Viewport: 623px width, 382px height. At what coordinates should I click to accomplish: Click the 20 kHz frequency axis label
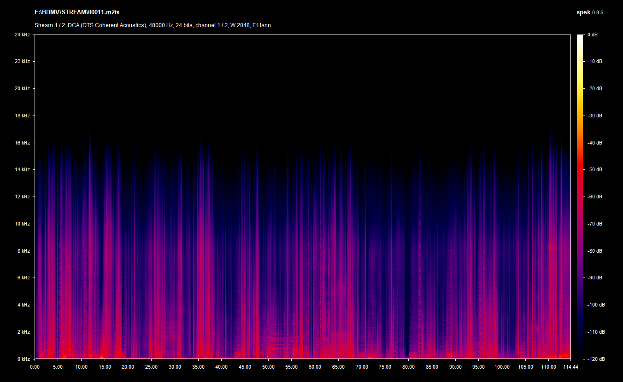point(22,88)
